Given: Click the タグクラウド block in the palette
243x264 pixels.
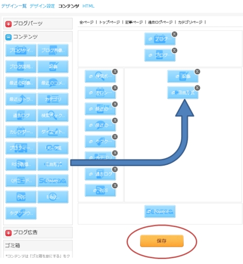Looking at the screenshot, I should coord(21,213).
